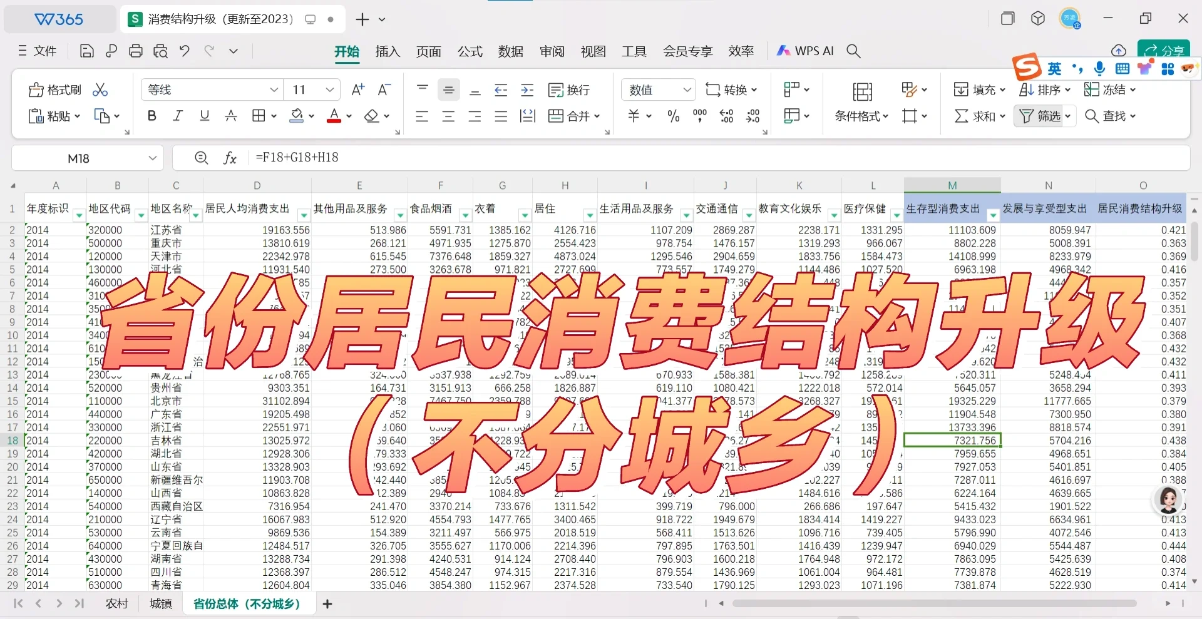Viewport: 1202px width, 619px height.
Task: Click Decrease Decimal places icon
Action: coord(753,116)
